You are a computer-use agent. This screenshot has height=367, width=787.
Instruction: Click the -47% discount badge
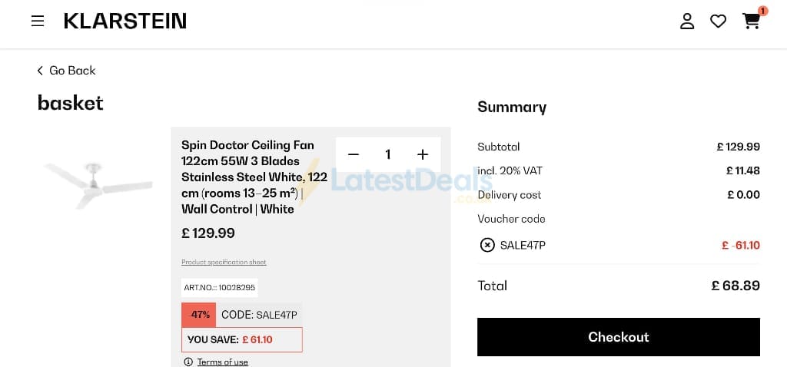point(199,315)
